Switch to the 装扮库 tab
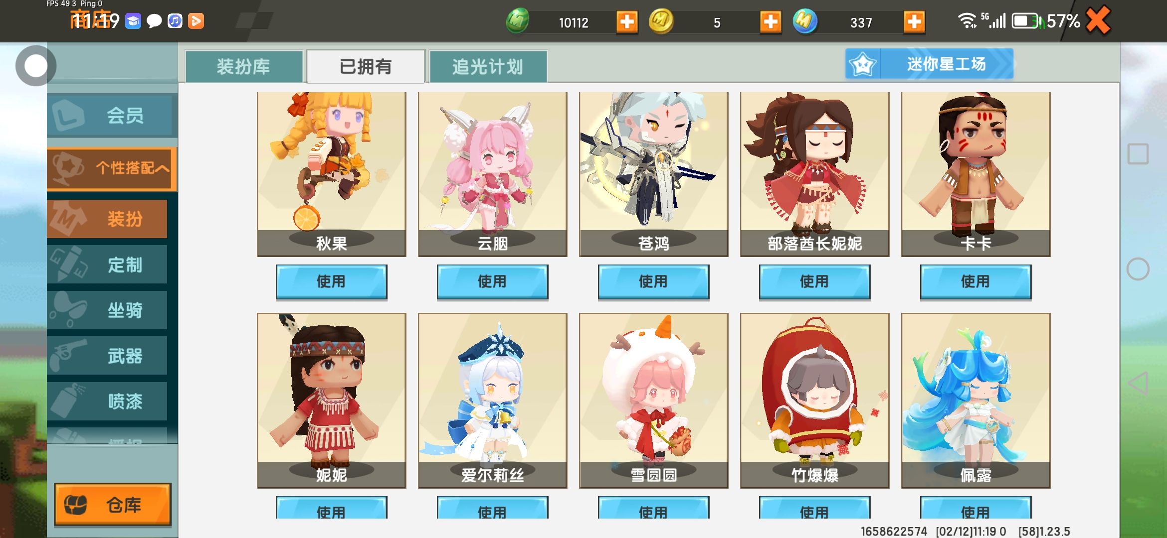 pos(244,67)
